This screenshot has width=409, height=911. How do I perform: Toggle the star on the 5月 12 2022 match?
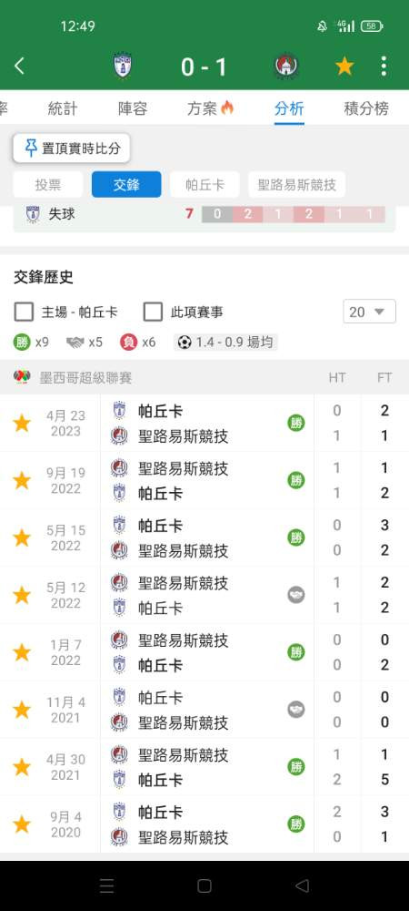click(x=22, y=596)
